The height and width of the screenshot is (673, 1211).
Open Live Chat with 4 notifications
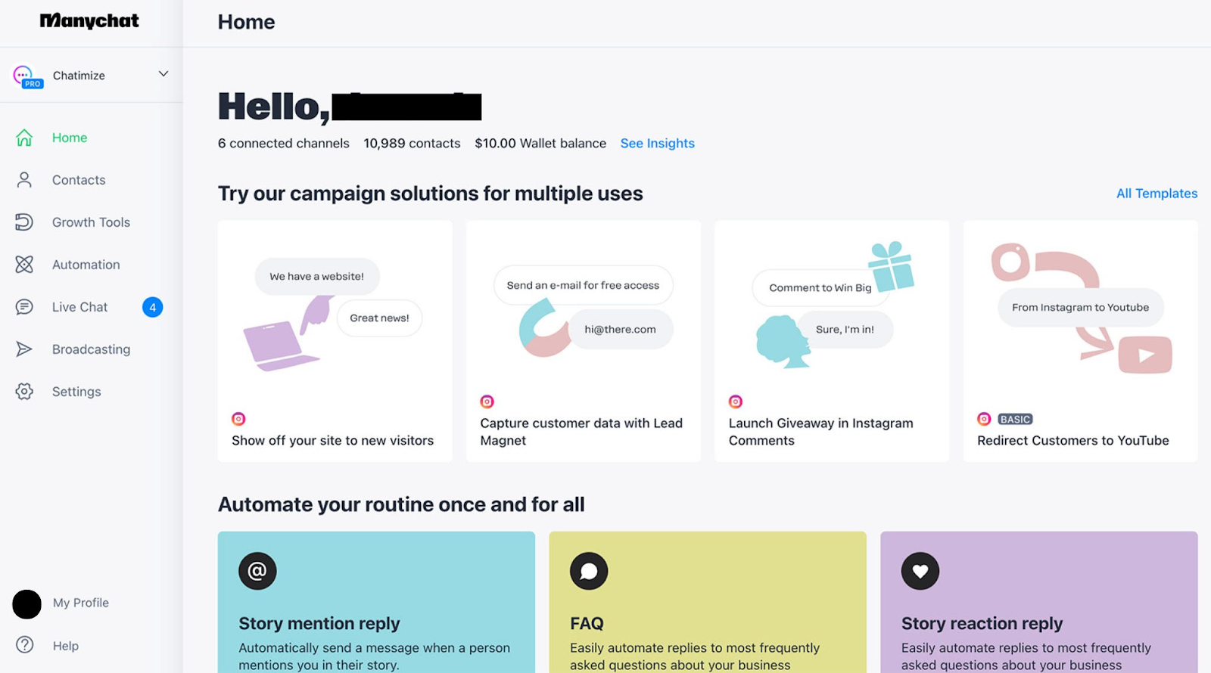click(79, 306)
